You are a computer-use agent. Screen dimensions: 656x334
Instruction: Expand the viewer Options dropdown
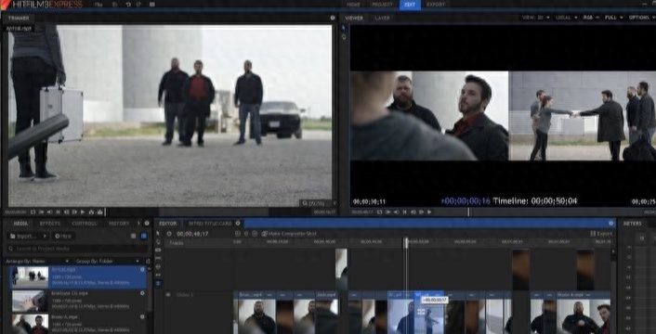click(641, 18)
